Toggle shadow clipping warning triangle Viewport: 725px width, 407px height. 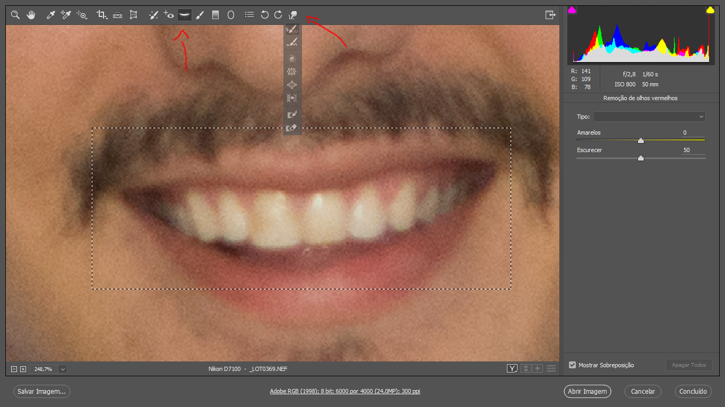coord(572,10)
